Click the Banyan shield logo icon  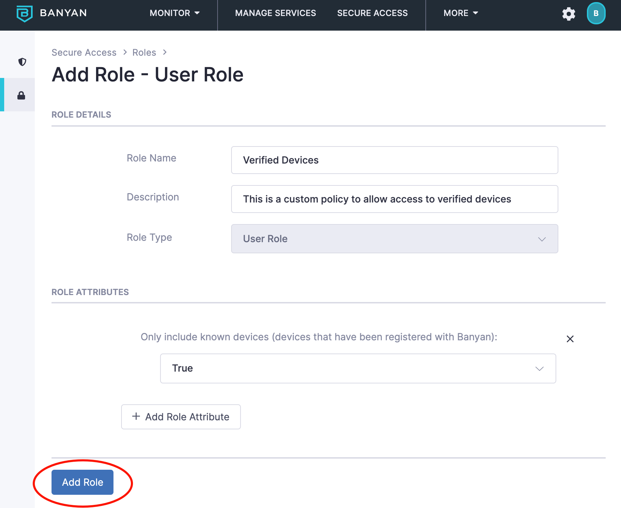click(x=24, y=13)
